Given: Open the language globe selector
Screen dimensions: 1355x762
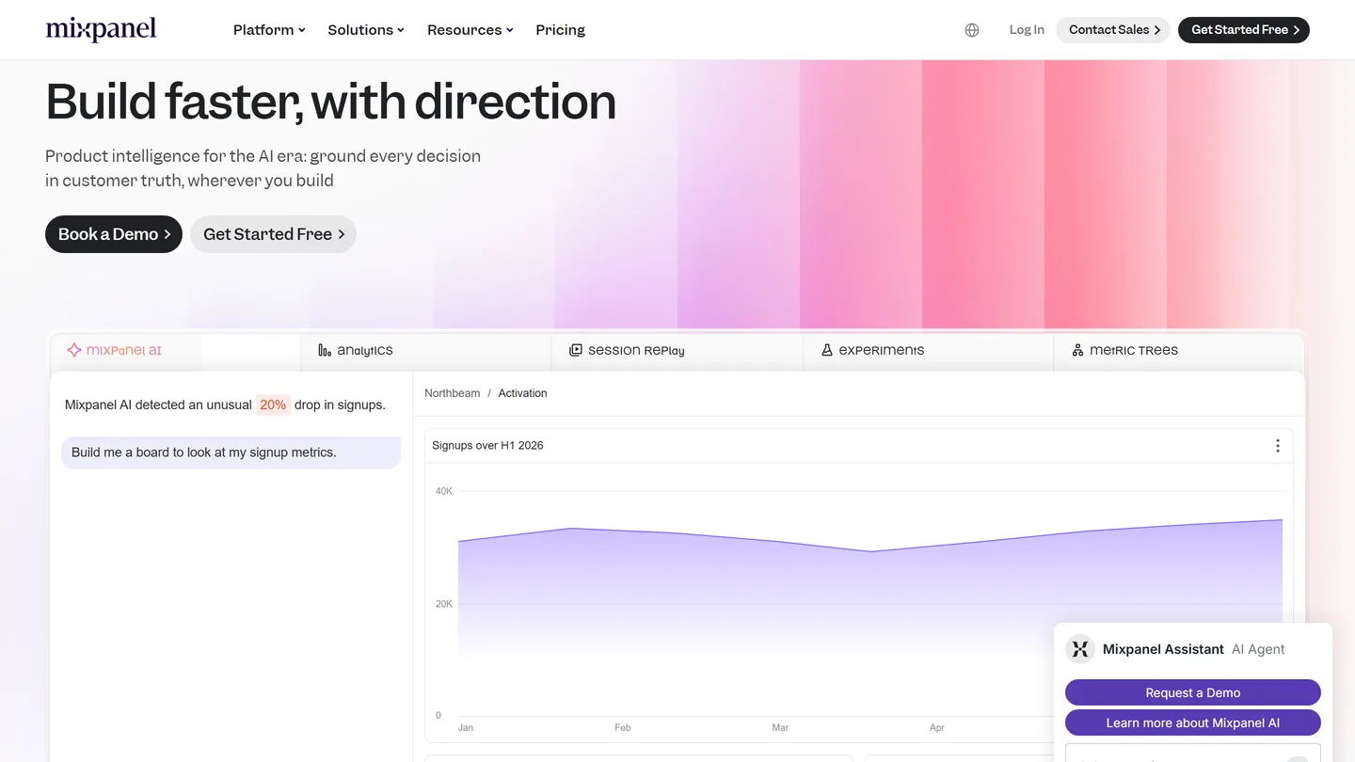Looking at the screenshot, I should pyautogui.click(x=972, y=30).
